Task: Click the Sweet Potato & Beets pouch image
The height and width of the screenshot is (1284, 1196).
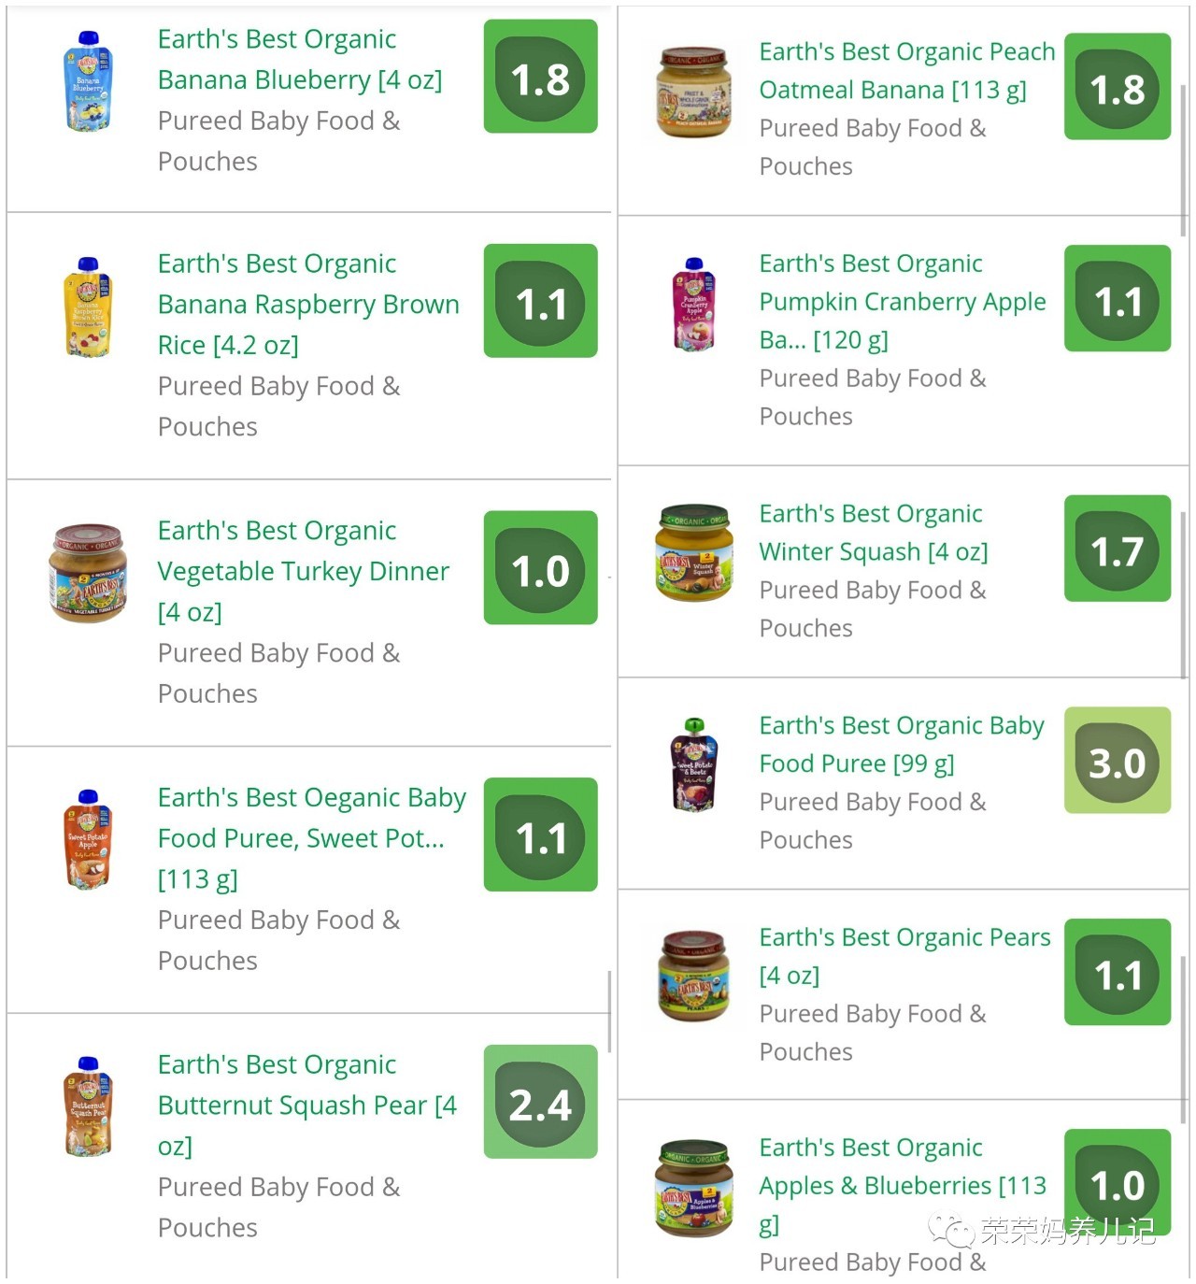Action: point(693,764)
